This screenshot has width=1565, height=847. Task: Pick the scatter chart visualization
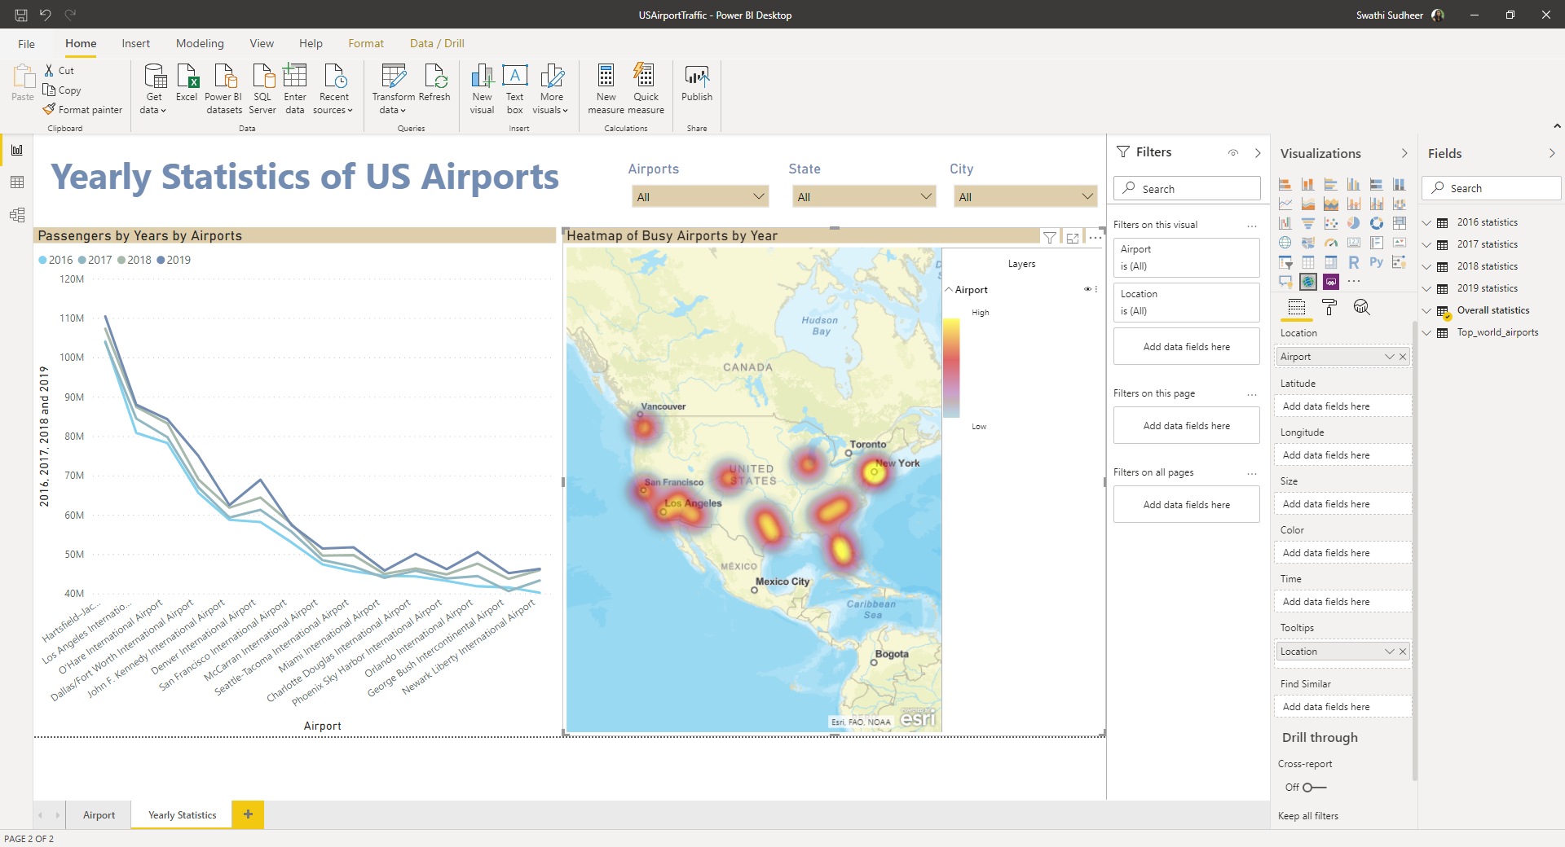(x=1331, y=223)
